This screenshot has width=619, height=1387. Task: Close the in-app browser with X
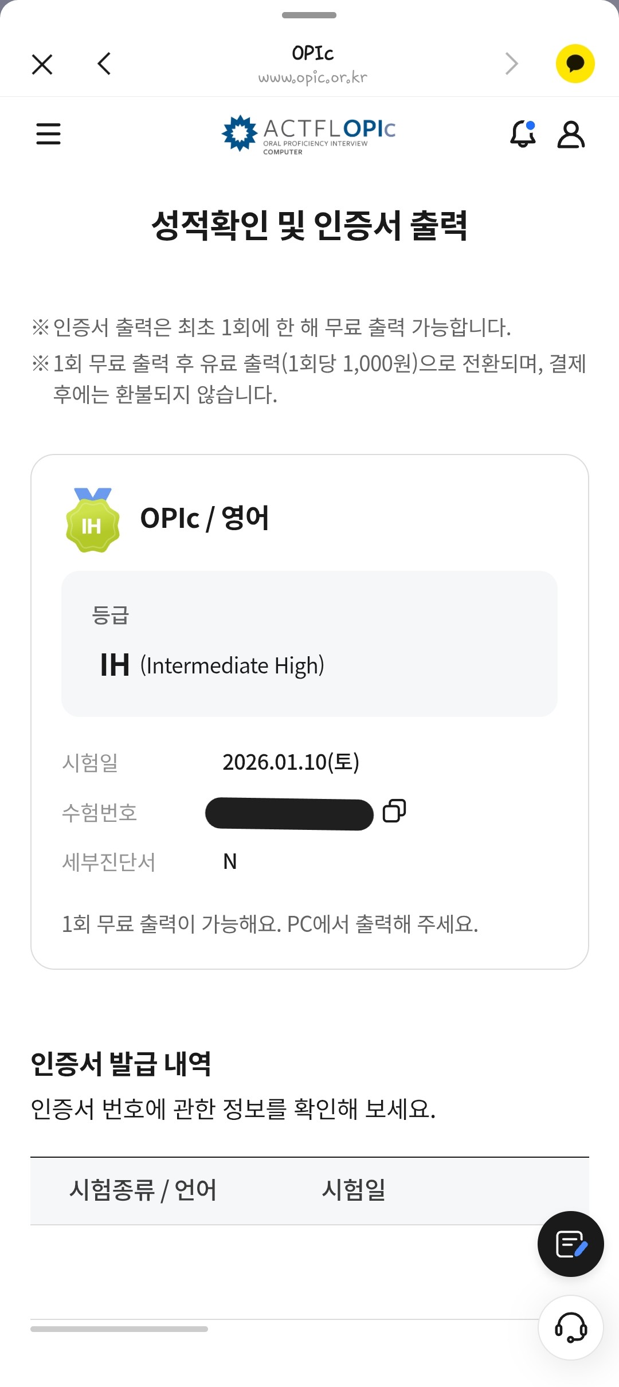(x=42, y=64)
